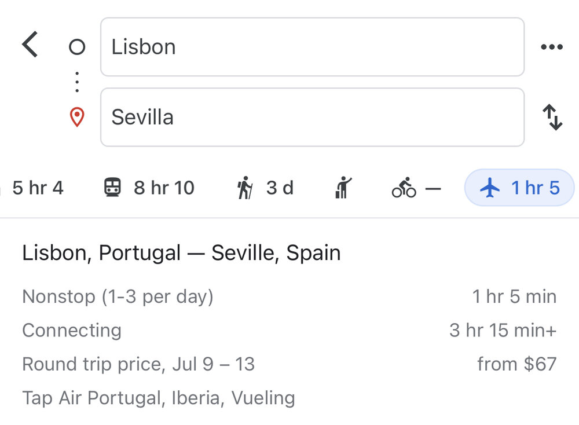Open the three-dot more options menu
Viewport: 579px width, 425px height.
pos(551,47)
